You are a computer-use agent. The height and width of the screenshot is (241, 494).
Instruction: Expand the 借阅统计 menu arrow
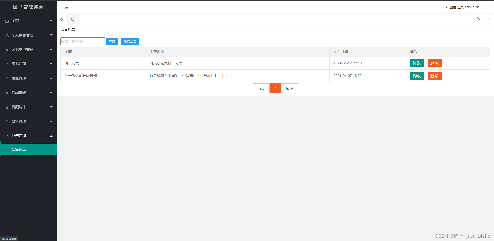[x=51, y=107]
